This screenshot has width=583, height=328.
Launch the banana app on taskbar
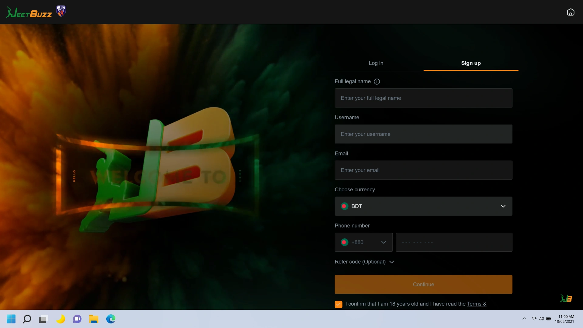[x=60, y=319]
